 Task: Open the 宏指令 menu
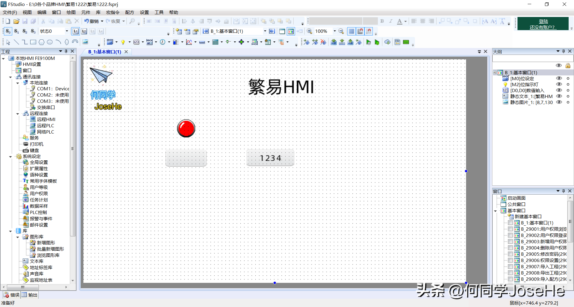click(x=113, y=12)
